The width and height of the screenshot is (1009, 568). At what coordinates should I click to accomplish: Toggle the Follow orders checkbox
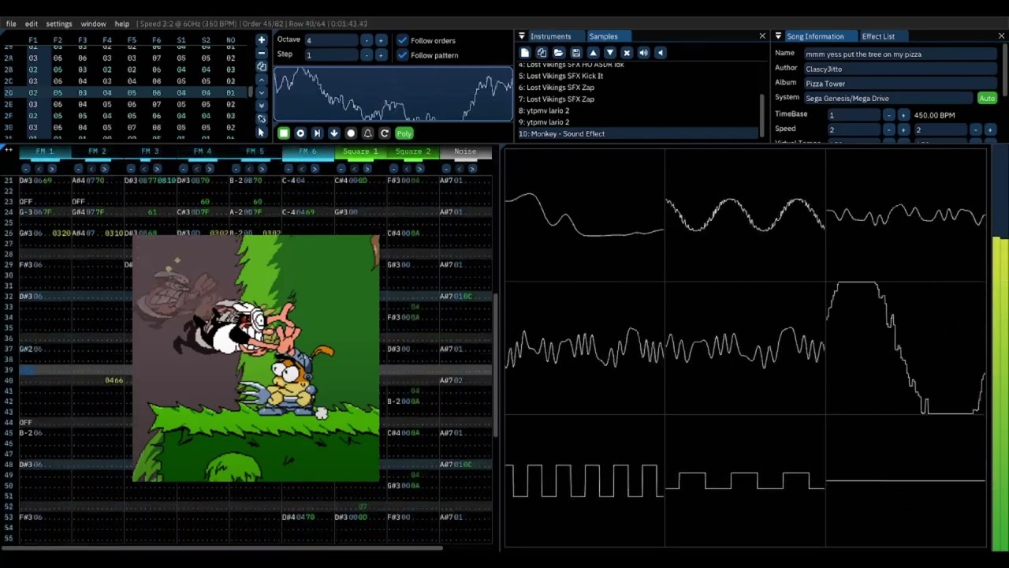pos(403,40)
